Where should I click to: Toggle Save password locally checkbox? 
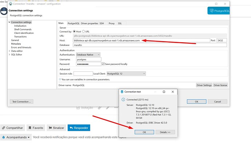103,64
